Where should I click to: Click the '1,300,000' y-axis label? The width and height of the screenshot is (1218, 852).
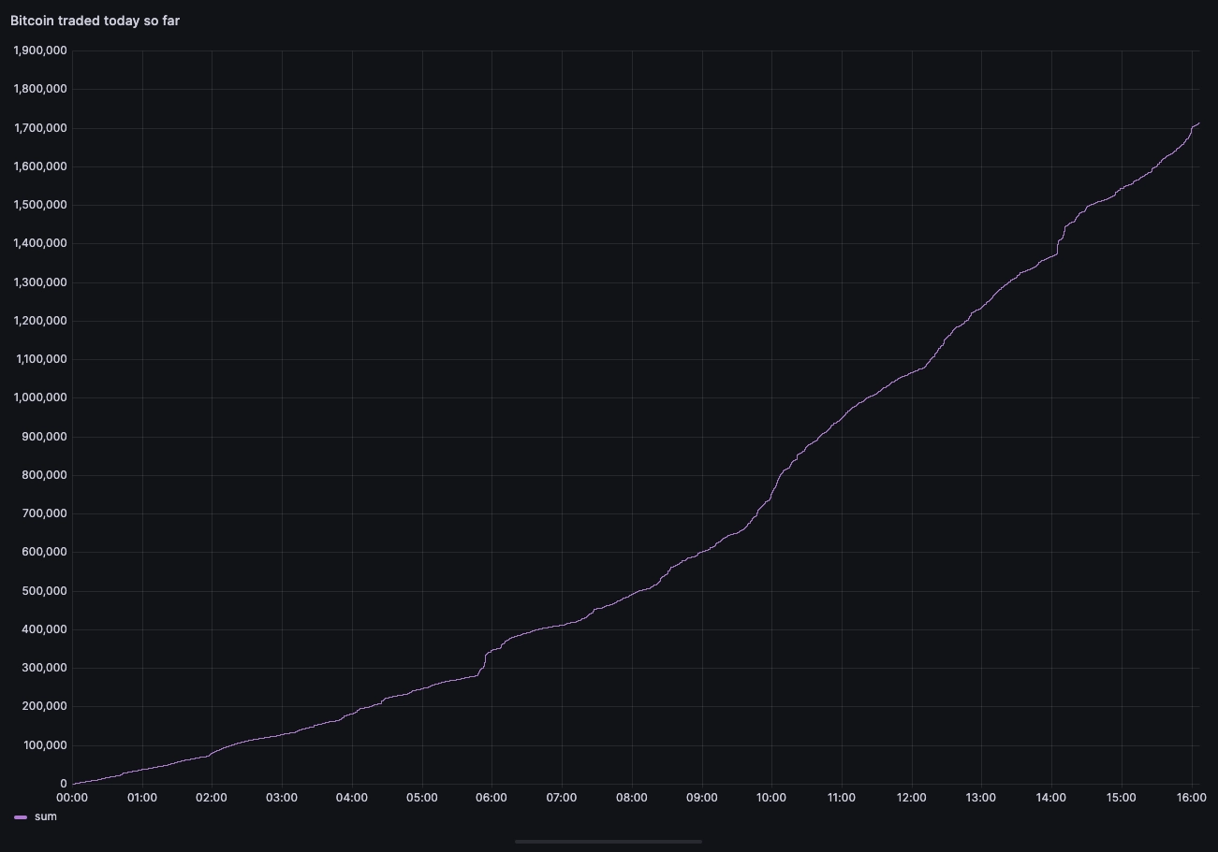[x=40, y=282]
